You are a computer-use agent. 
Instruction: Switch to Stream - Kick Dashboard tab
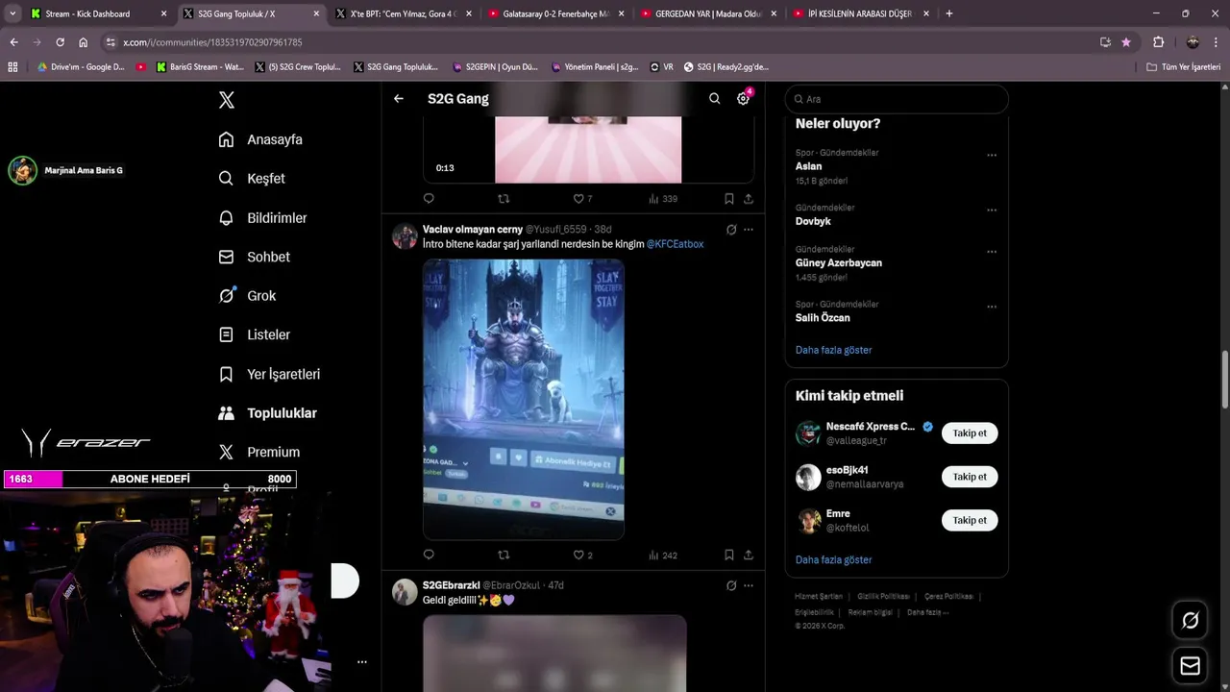click(99, 13)
